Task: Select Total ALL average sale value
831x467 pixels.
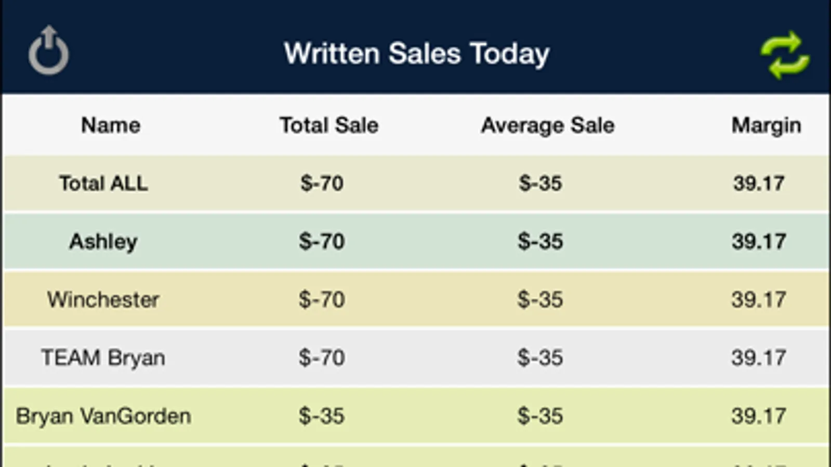Action: click(540, 184)
